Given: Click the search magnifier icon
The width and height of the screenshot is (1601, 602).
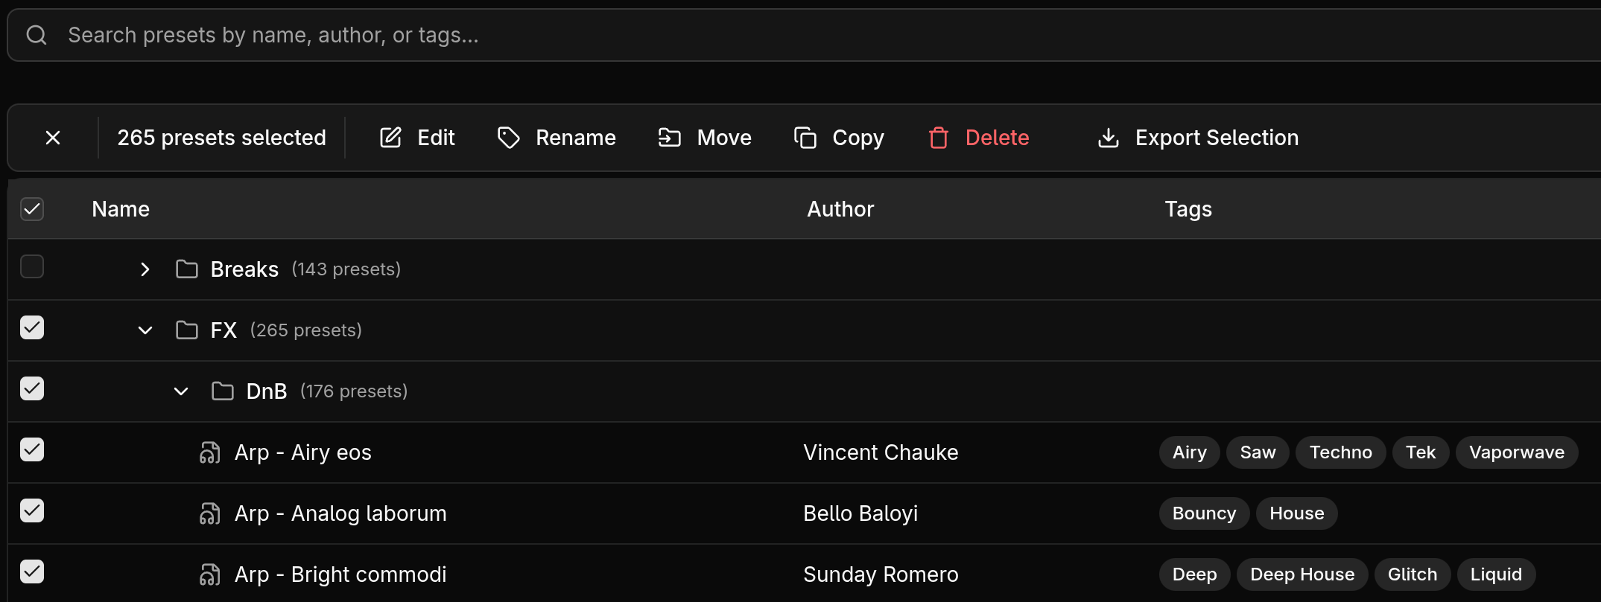Looking at the screenshot, I should pos(37,35).
